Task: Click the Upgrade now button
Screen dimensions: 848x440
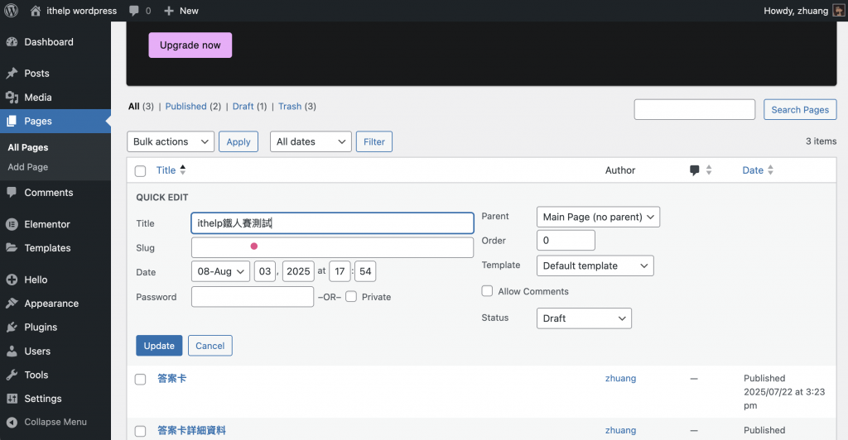Action: tap(190, 45)
